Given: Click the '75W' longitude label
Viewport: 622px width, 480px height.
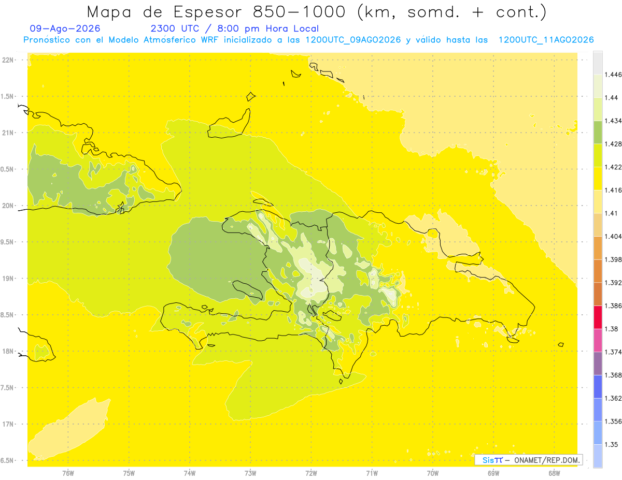Looking at the screenshot, I should 129,473.
